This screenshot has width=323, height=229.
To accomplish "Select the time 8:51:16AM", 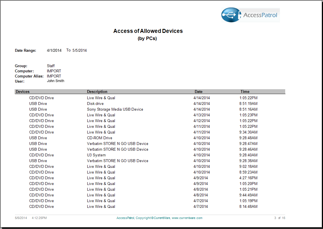I will pyautogui.click(x=248, y=109).
